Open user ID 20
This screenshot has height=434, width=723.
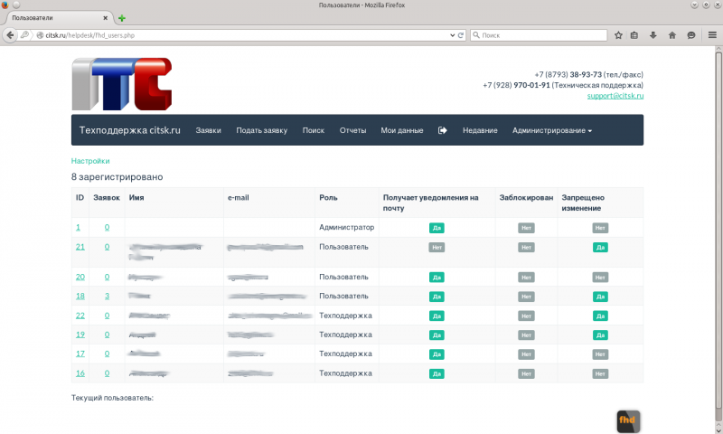[80, 277]
